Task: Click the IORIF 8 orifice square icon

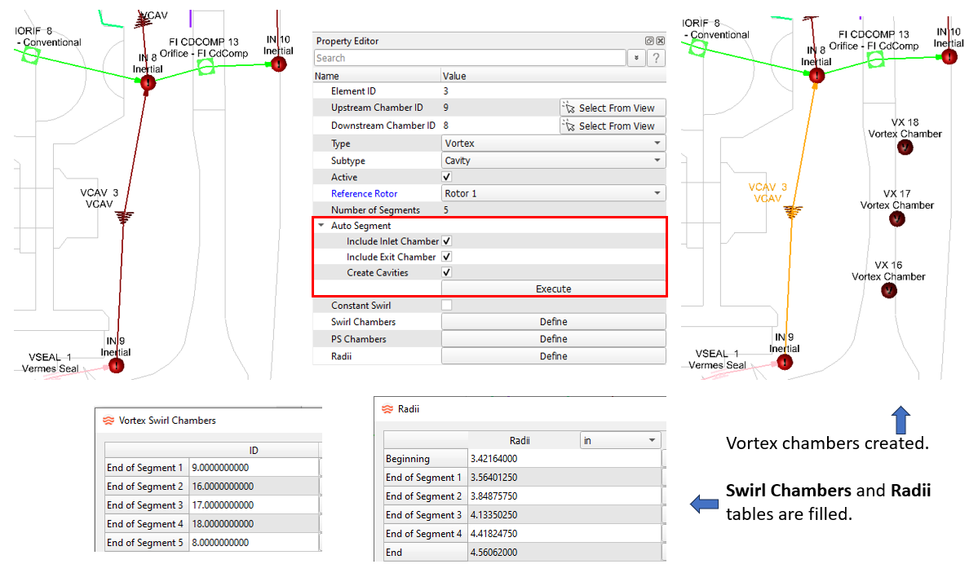Action: tap(30, 55)
